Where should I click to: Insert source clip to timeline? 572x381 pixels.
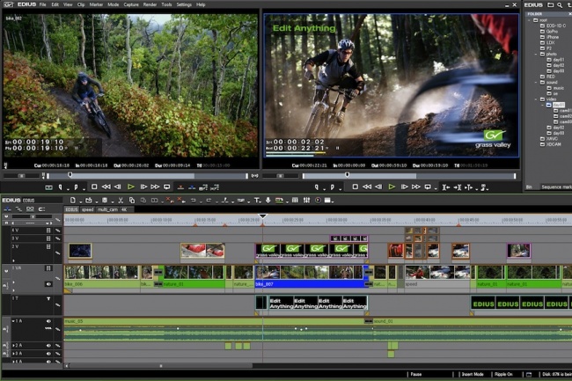coord(180,187)
